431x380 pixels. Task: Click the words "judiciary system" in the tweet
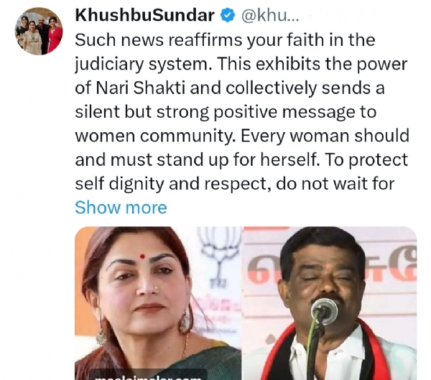tap(142, 64)
